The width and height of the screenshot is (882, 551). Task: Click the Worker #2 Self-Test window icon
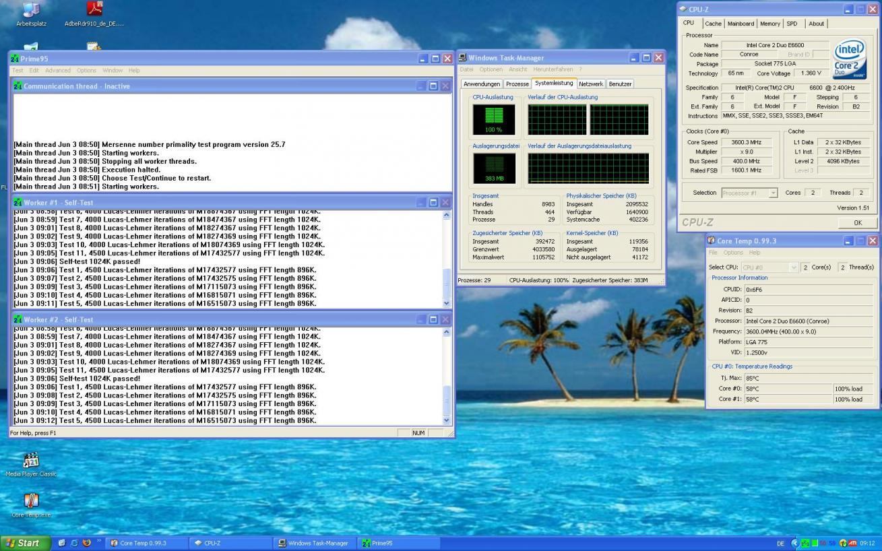coord(18,319)
